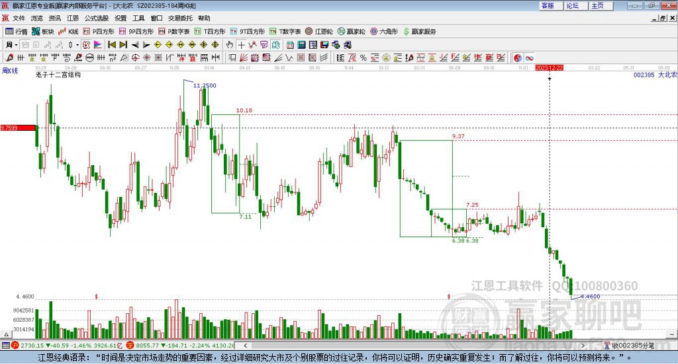Viewport: 678px width, 364px height.
Task: Open the calendar icon in the toolbar
Action: (x=290, y=45)
